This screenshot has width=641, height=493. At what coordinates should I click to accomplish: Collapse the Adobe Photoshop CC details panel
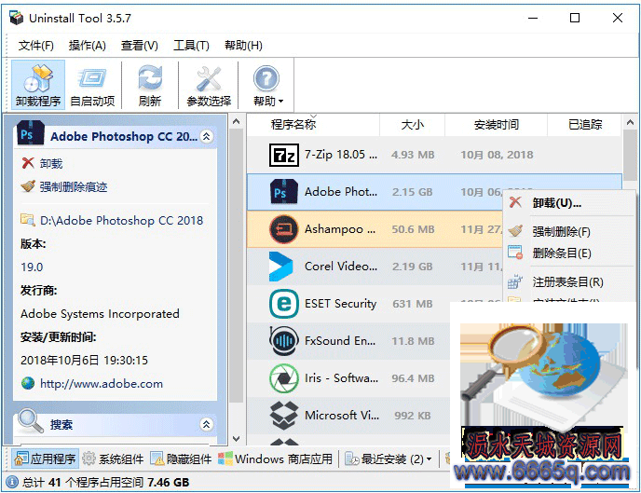tap(207, 137)
